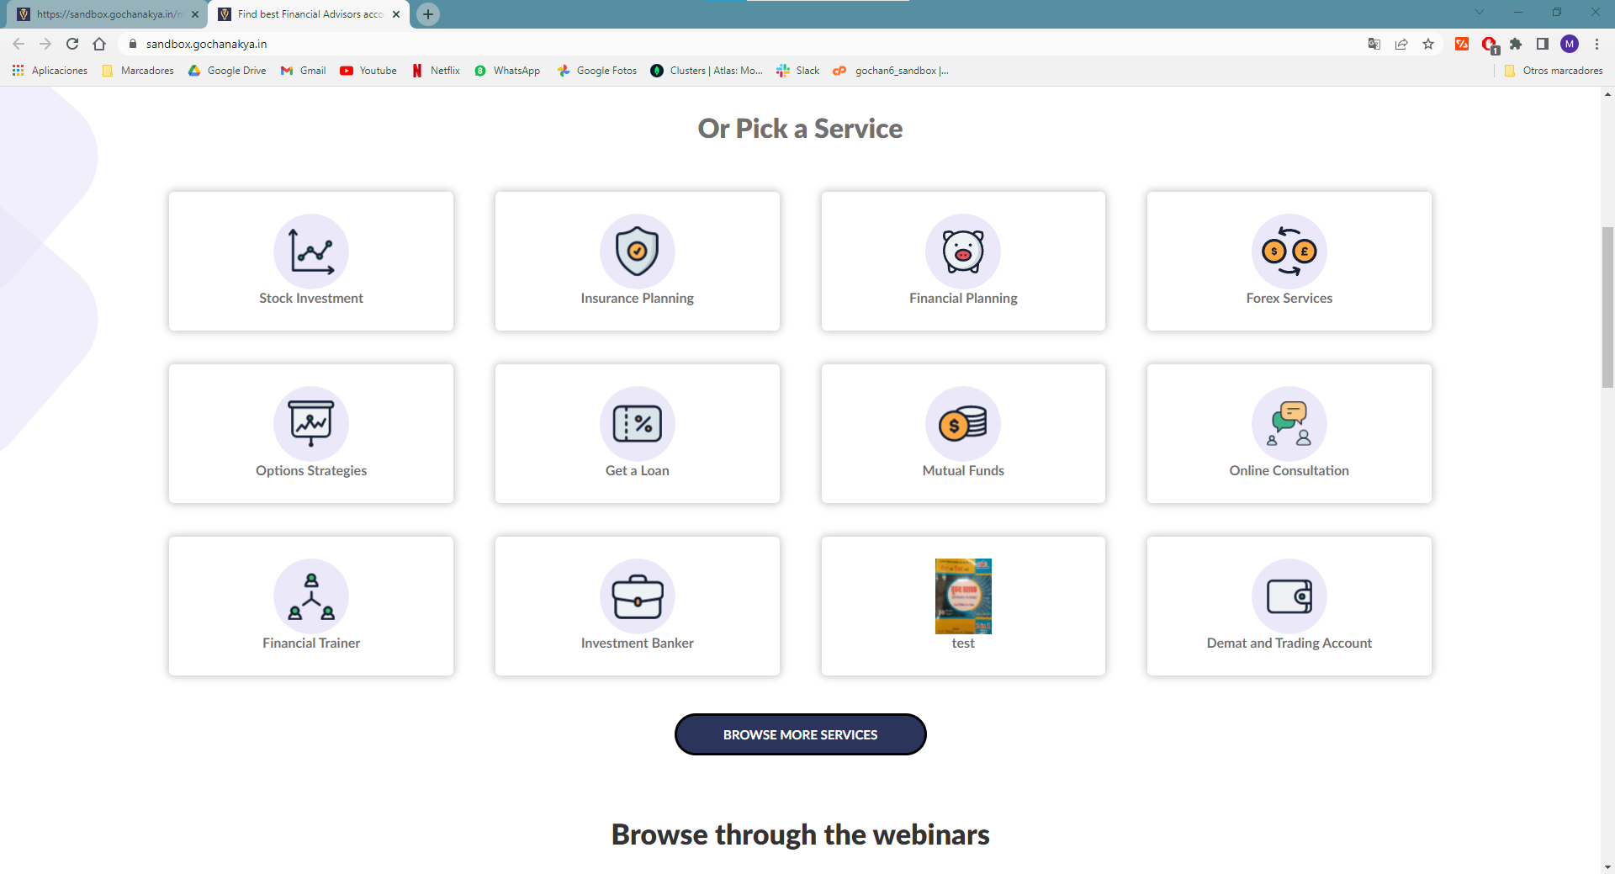The height and width of the screenshot is (874, 1615).
Task: Choose the Investment Banker briefcase icon
Action: tap(638, 596)
